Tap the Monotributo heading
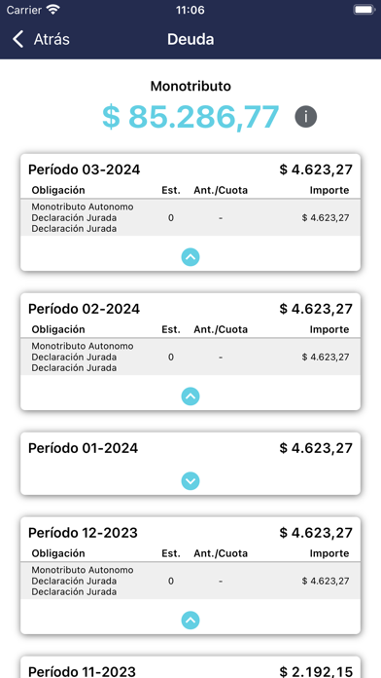This screenshot has width=381, height=678. coord(190,87)
